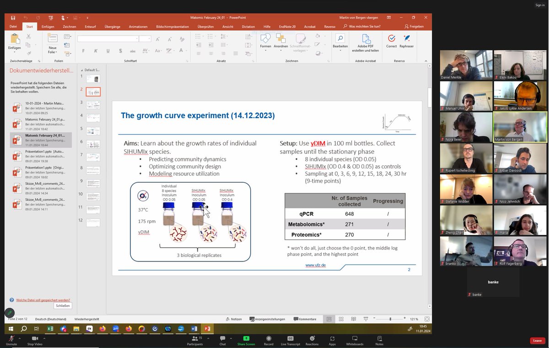
Task: Switch to reading view in status bar
Action: tap(354, 319)
